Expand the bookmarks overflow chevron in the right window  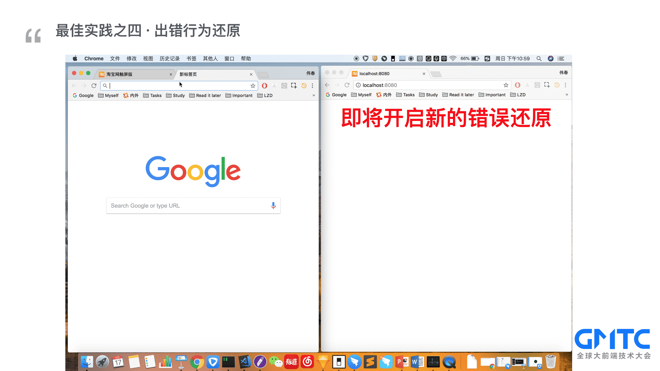tap(567, 95)
